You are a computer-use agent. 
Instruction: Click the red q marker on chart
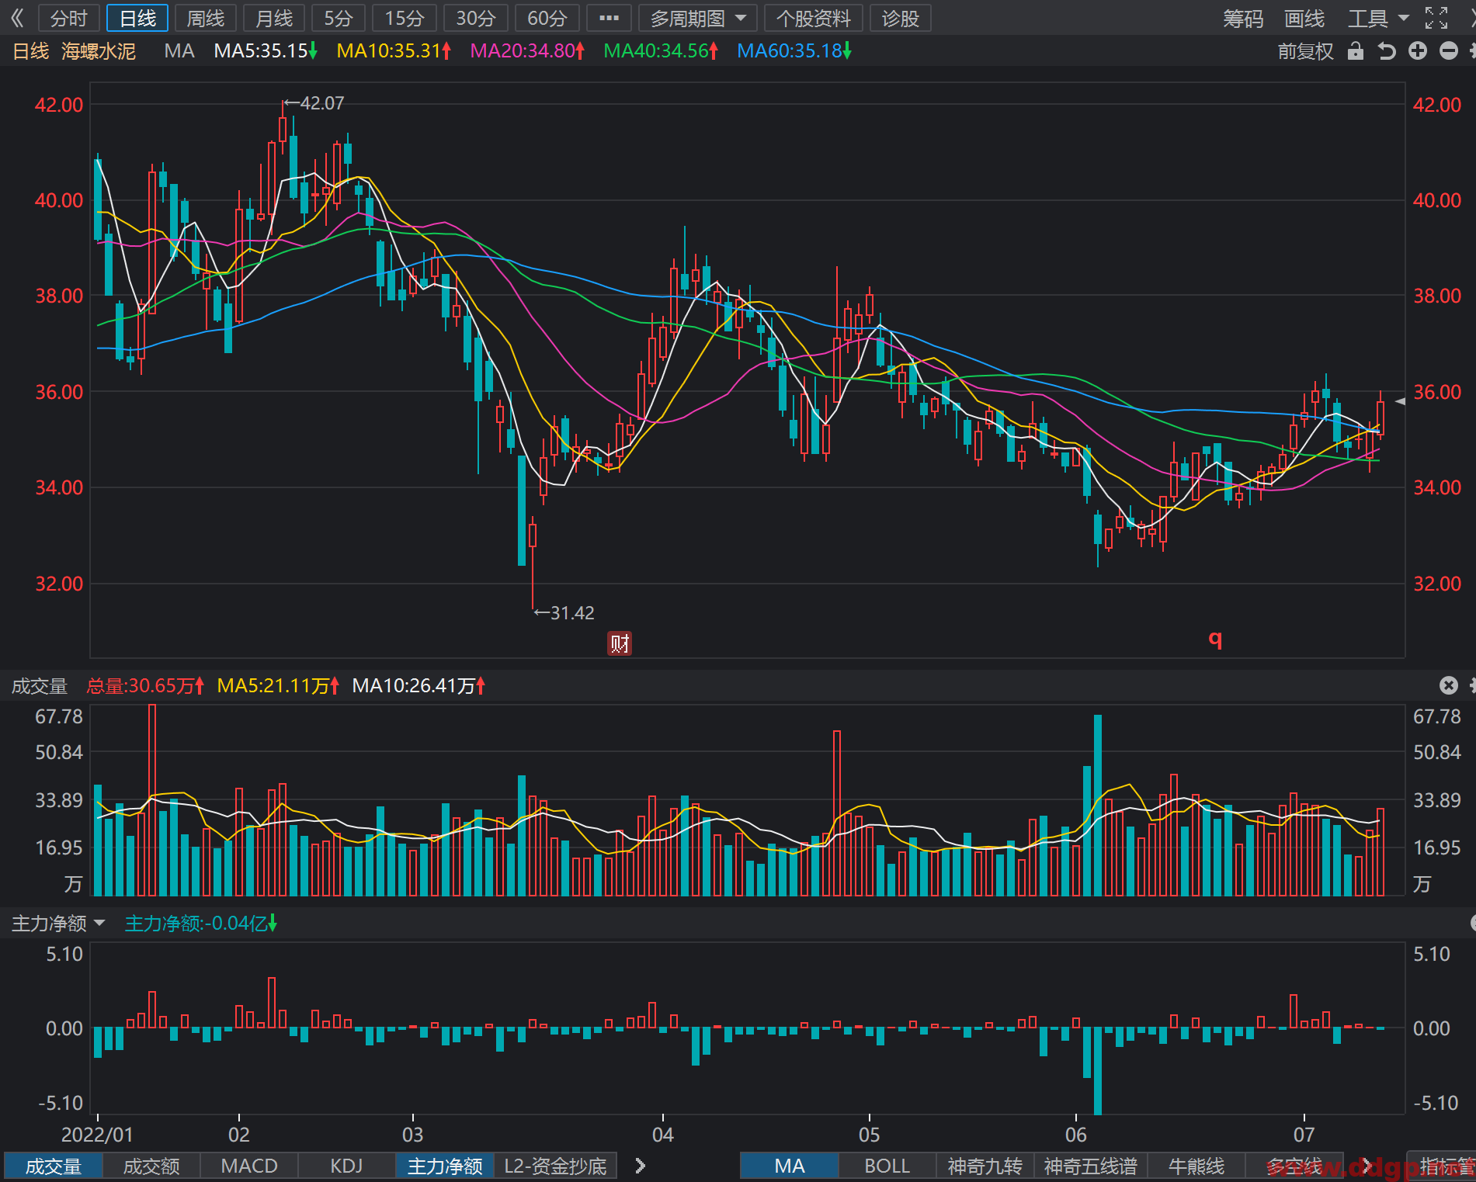tap(1216, 639)
